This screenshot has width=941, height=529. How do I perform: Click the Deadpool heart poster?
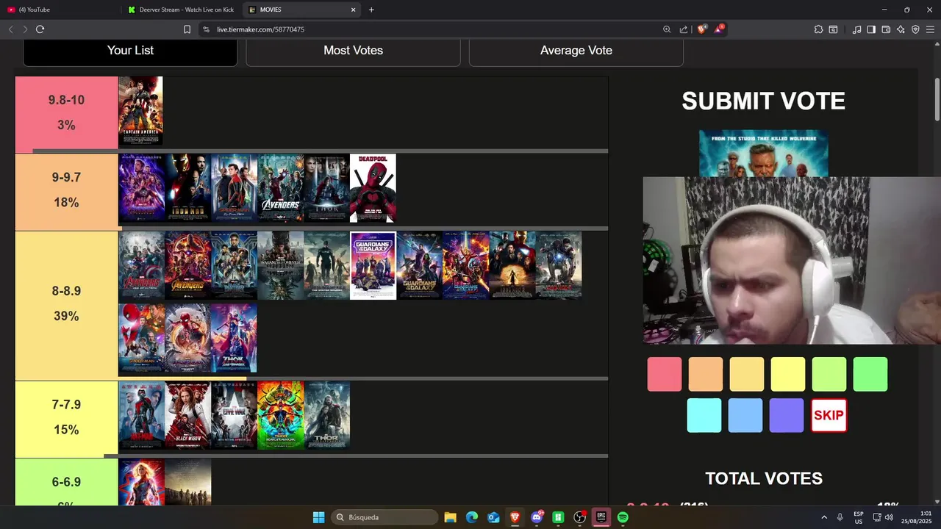pos(373,188)
